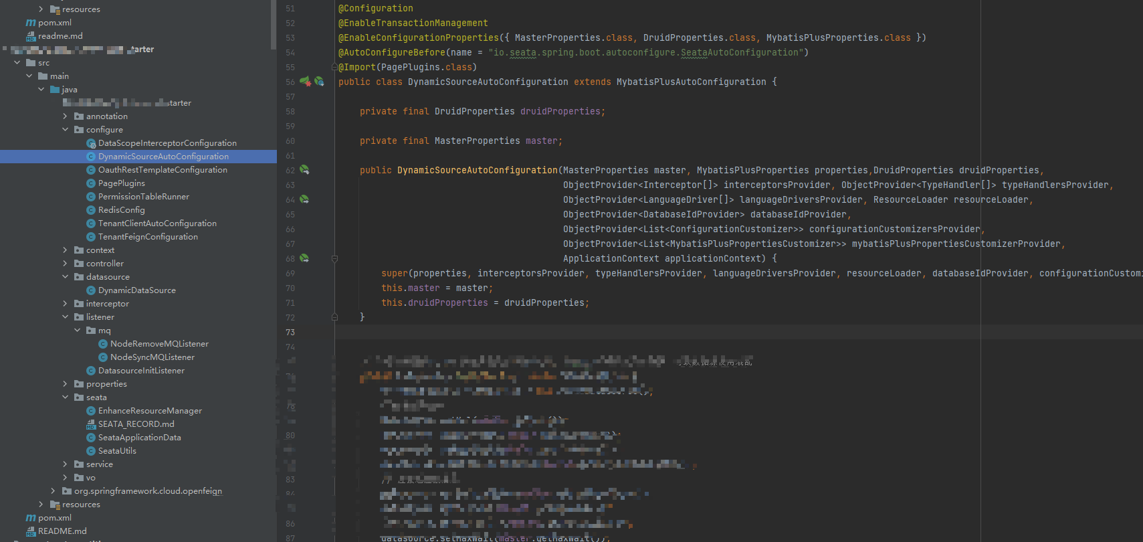Place cursor on empty line 73
The width and height of the screenshot is (1143, 542).
tap(738, 332)
